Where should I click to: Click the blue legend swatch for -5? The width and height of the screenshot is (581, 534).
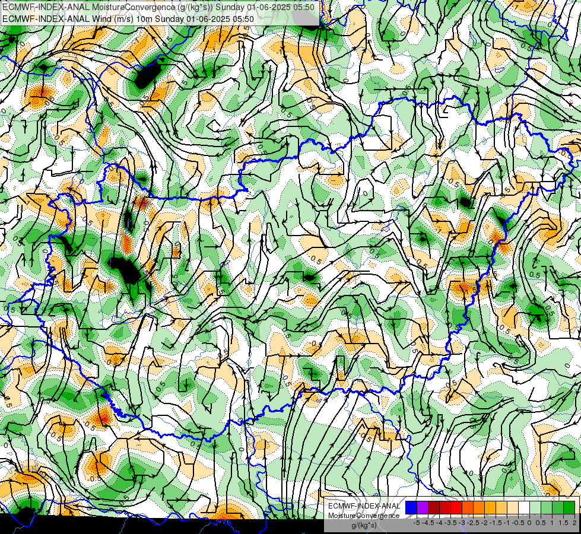pyautogui.click(x=411, y=508)
